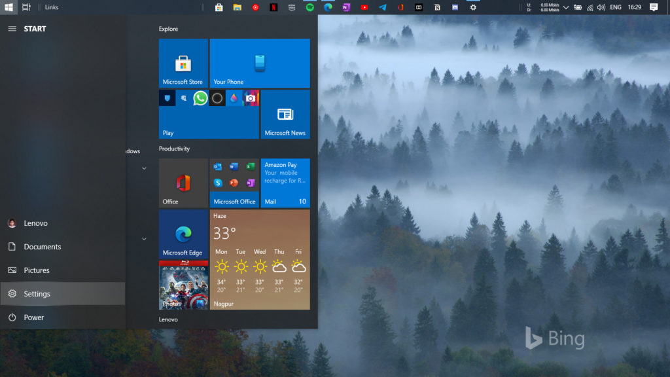Open the Weather tile for Nagpur
Image resolution: width=670 pixels, height=377 pixels.
pos(260,259)
